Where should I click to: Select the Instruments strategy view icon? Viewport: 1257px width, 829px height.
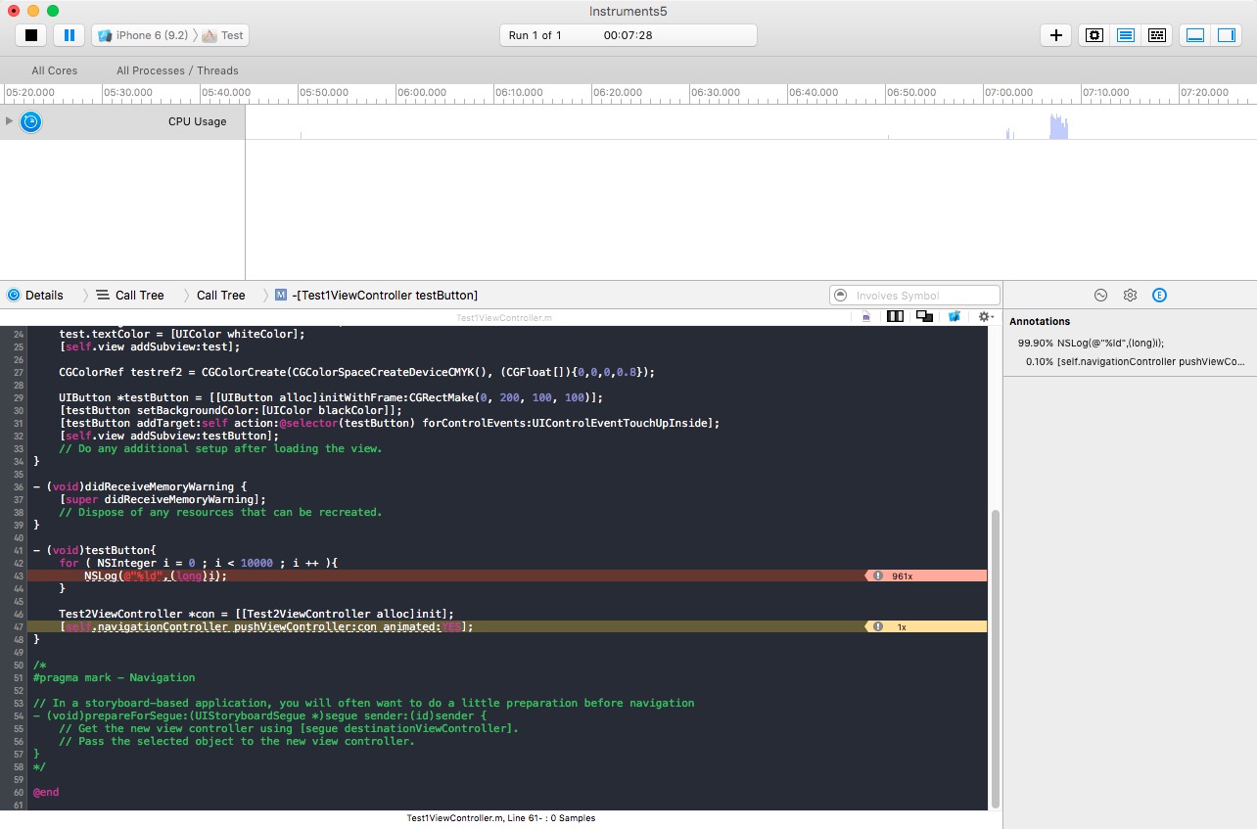coord(1126,35)
